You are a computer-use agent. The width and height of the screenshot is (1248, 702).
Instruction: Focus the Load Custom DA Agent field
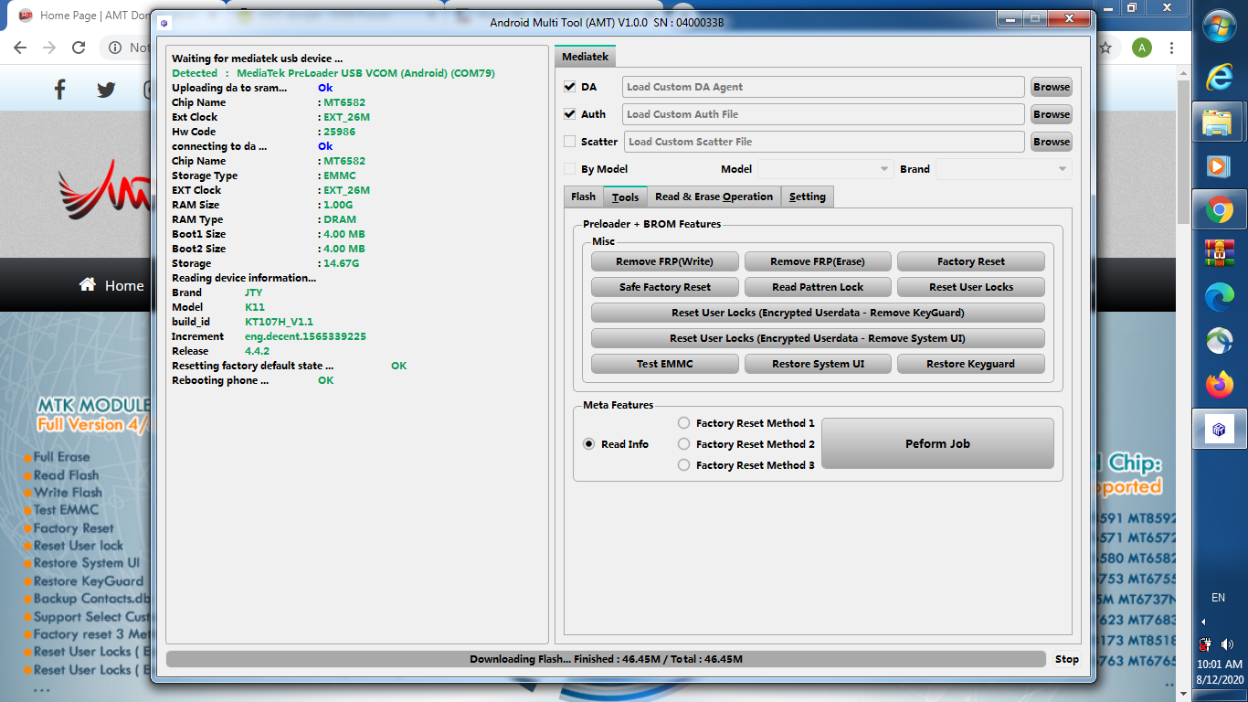point(823,87)
